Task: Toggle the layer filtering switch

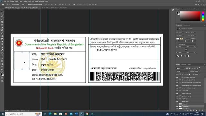Action: (x=200, y=68)
